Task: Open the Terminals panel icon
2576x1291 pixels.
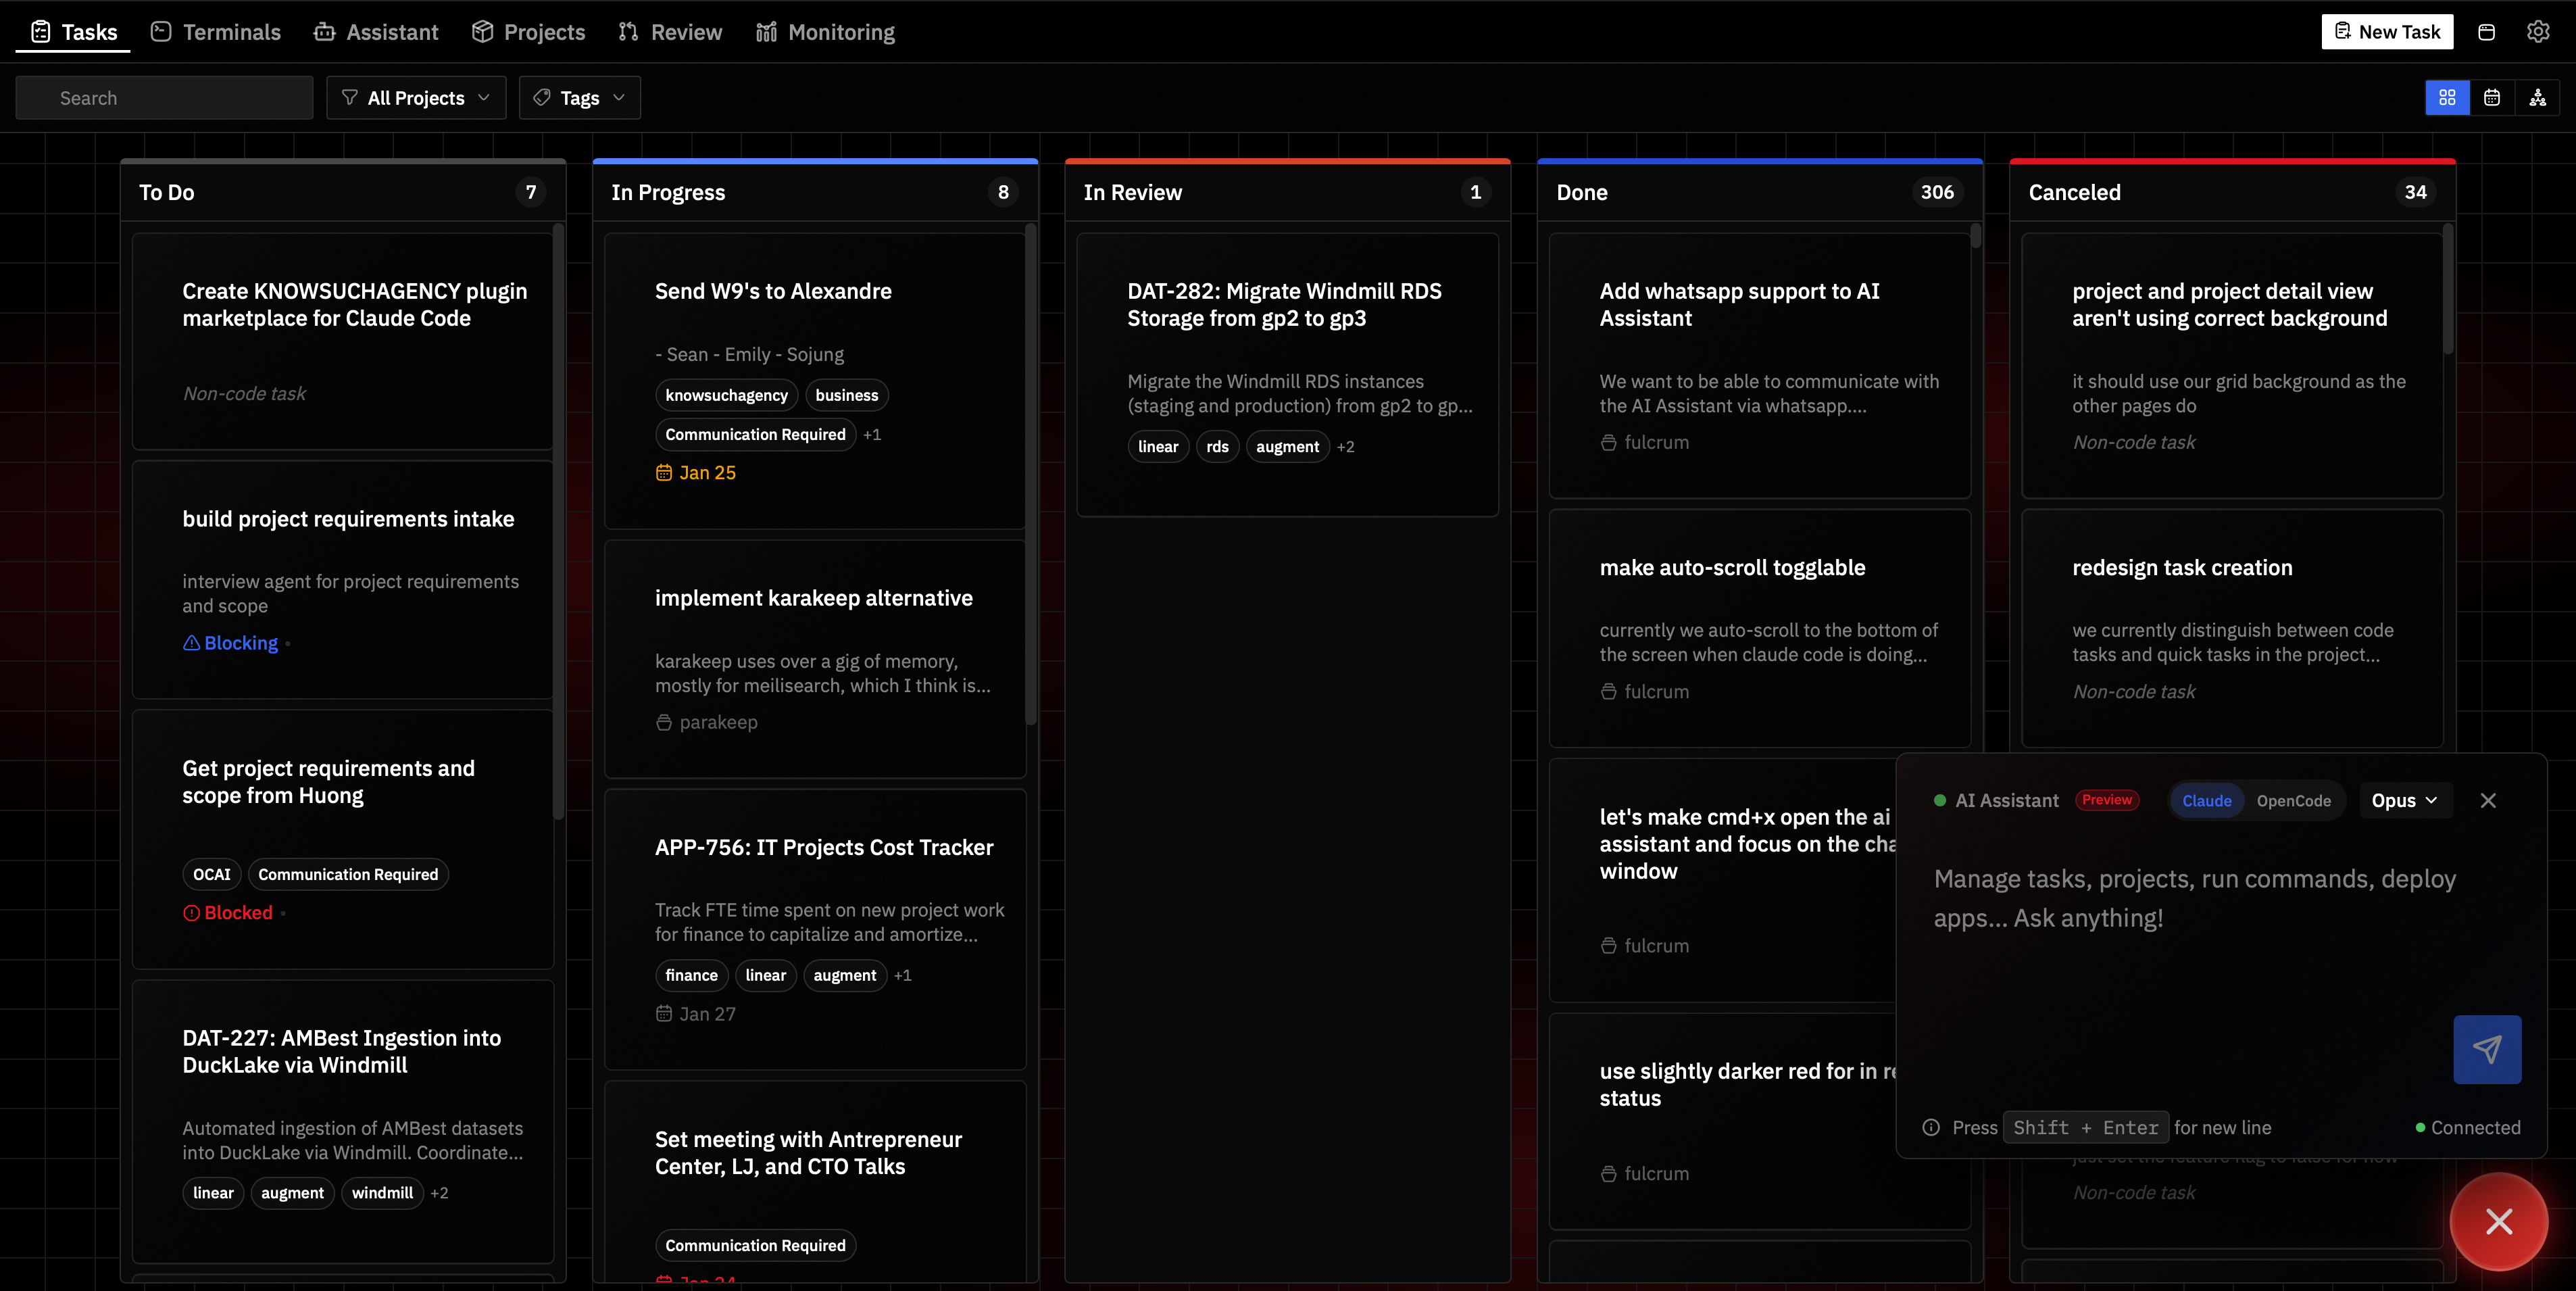Action: [160, 31]
